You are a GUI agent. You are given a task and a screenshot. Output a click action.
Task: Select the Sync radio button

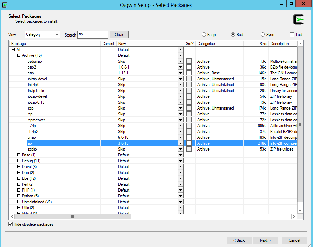(262, 34)
